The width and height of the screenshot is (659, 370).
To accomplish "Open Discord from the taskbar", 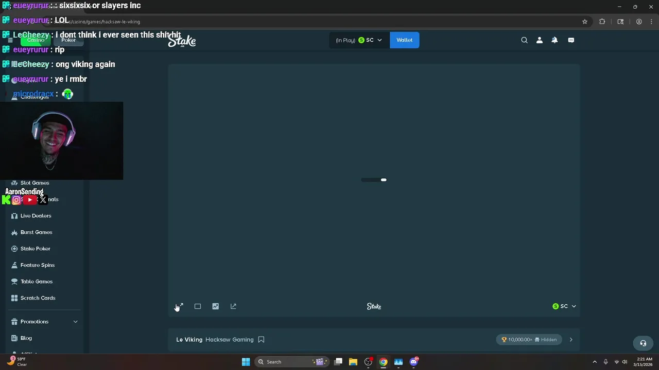I will 413,362.
